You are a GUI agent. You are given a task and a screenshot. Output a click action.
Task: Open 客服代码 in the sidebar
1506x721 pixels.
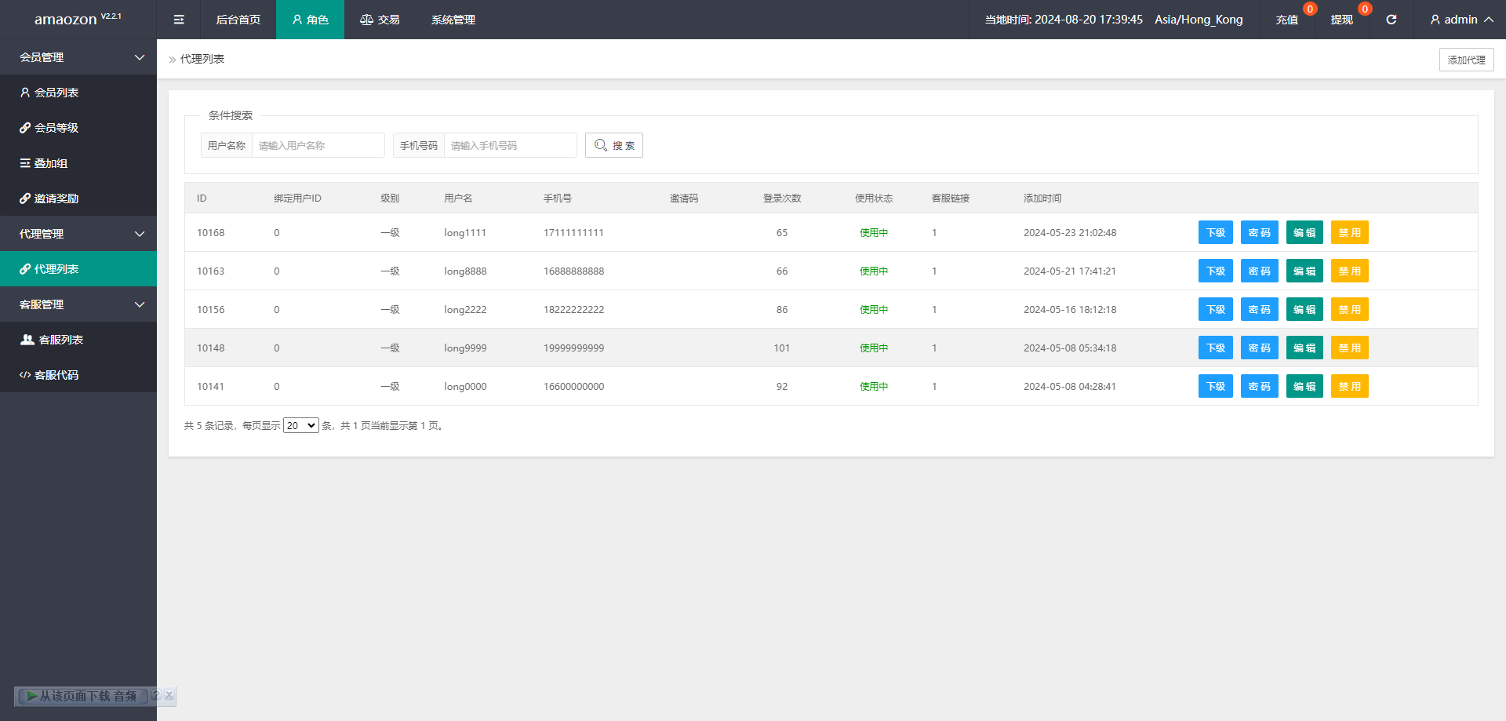(56, 375)
